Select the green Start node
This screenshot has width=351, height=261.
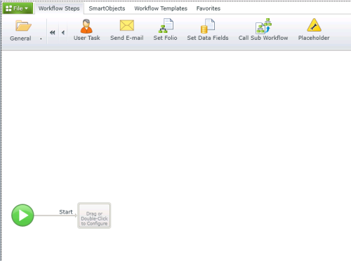[x=22, y=215]
